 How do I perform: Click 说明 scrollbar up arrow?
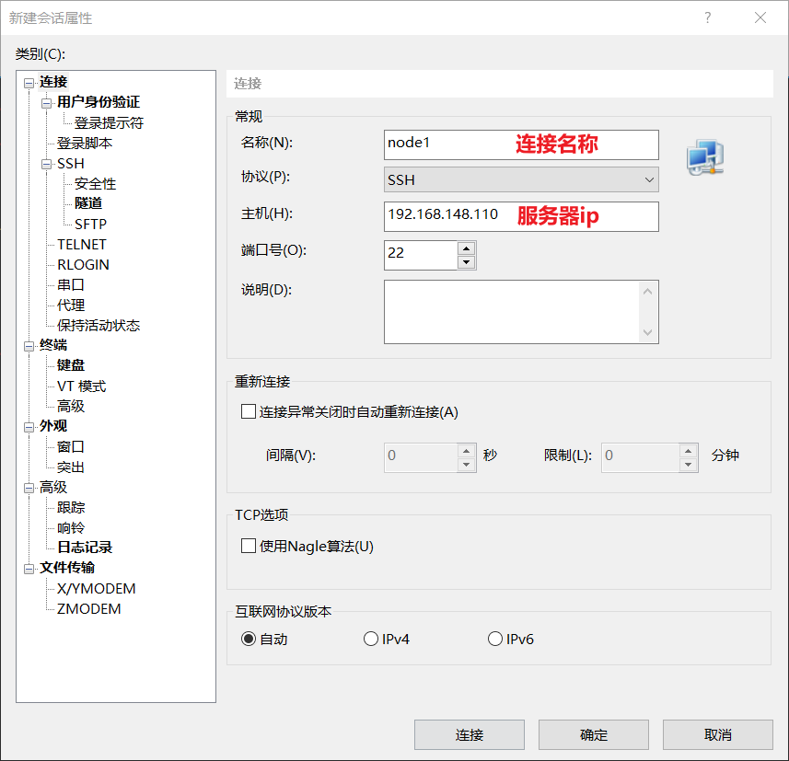point(647,292)
